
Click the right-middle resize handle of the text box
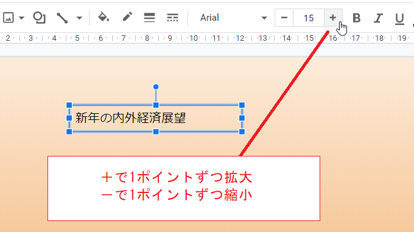[242, 118]
